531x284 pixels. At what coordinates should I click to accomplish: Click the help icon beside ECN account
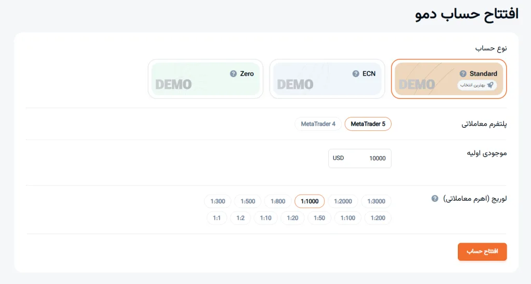[x=356, y=74]
